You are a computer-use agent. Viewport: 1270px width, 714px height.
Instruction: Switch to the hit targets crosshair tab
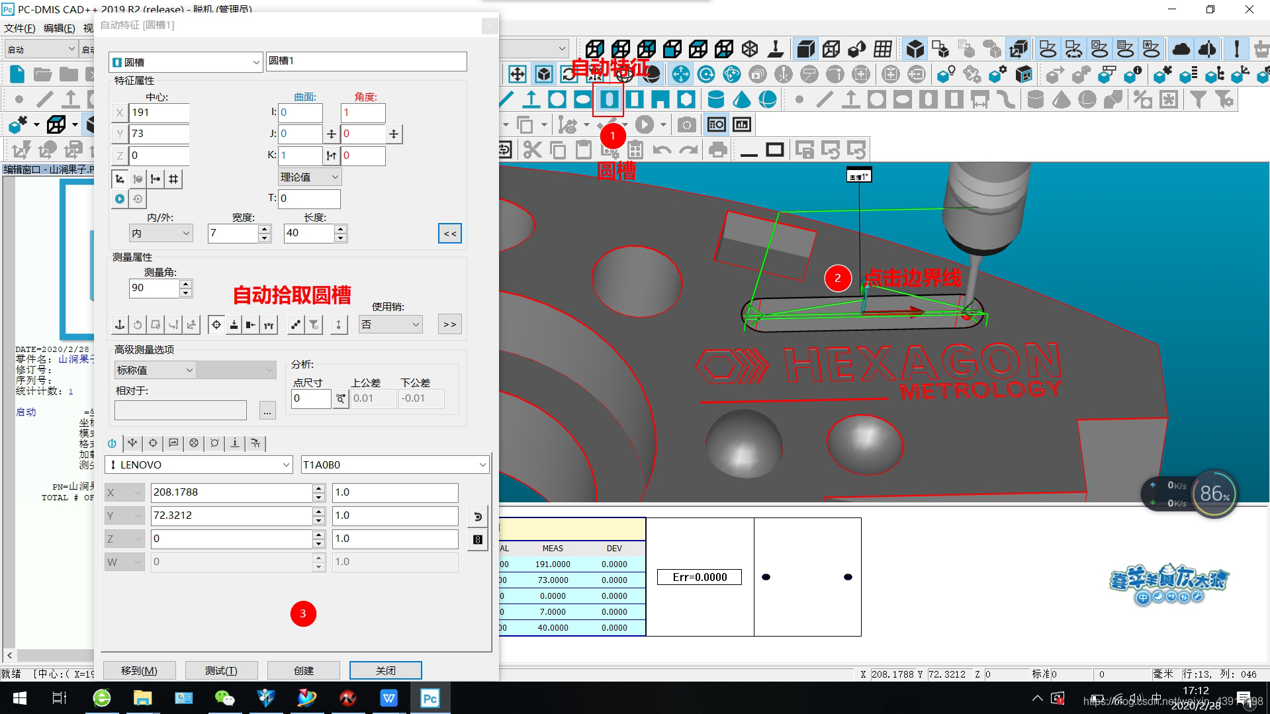[x=153, y=443]
